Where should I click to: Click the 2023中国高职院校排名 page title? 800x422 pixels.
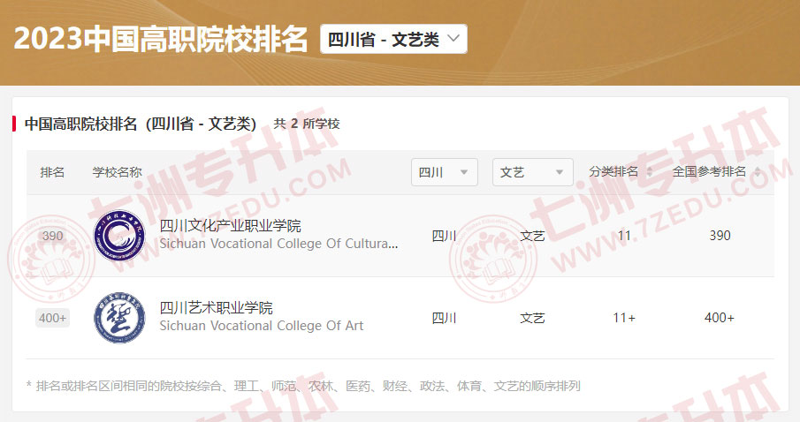161,39
